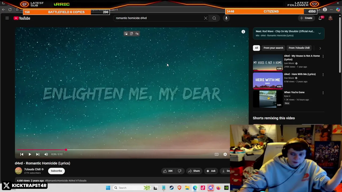Select the From your search chip

pyautogui.click(x=273, y=48)
